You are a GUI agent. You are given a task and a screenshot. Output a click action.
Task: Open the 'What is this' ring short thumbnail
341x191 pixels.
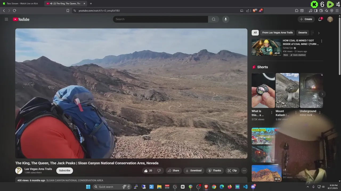tap(263, 90)
